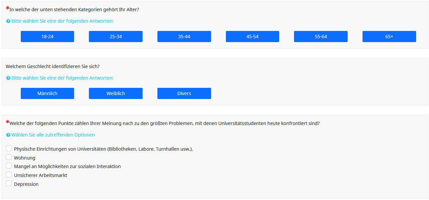
Task: Choose 55-64 as age group
Action: point(321,37)
